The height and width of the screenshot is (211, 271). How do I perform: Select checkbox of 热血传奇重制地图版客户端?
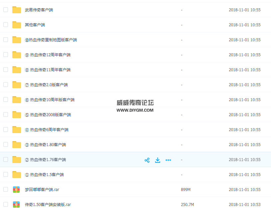[6, 40]
